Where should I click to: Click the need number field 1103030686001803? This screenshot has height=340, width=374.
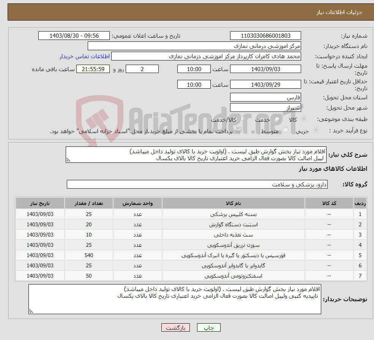[265, 36]
